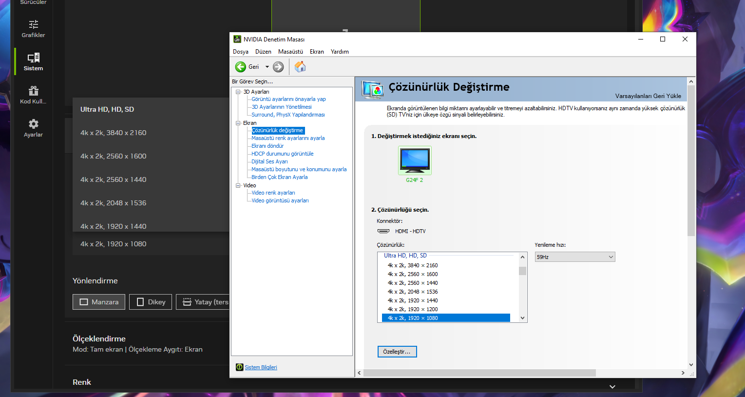Open Görüntü ayarlarını önayarla yap
This screenshot has height=397, width=745.
(x=288, y=99)
